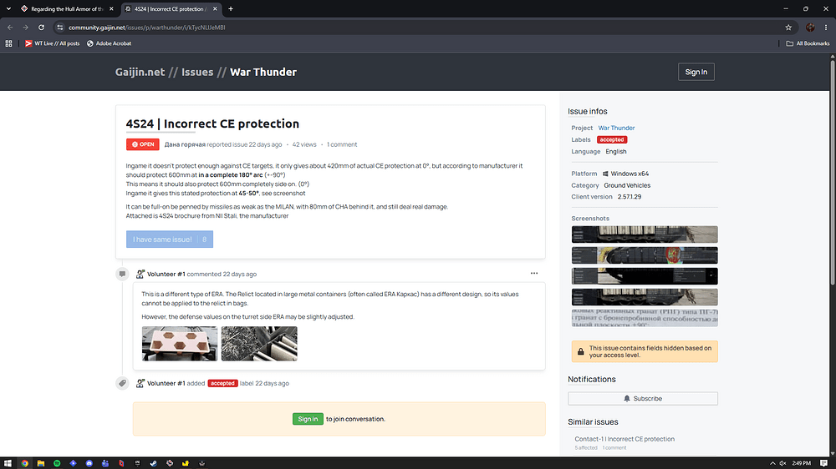Open 'Contact-1 | Incorrect CE protection' similar issue

tap(624, 439)
